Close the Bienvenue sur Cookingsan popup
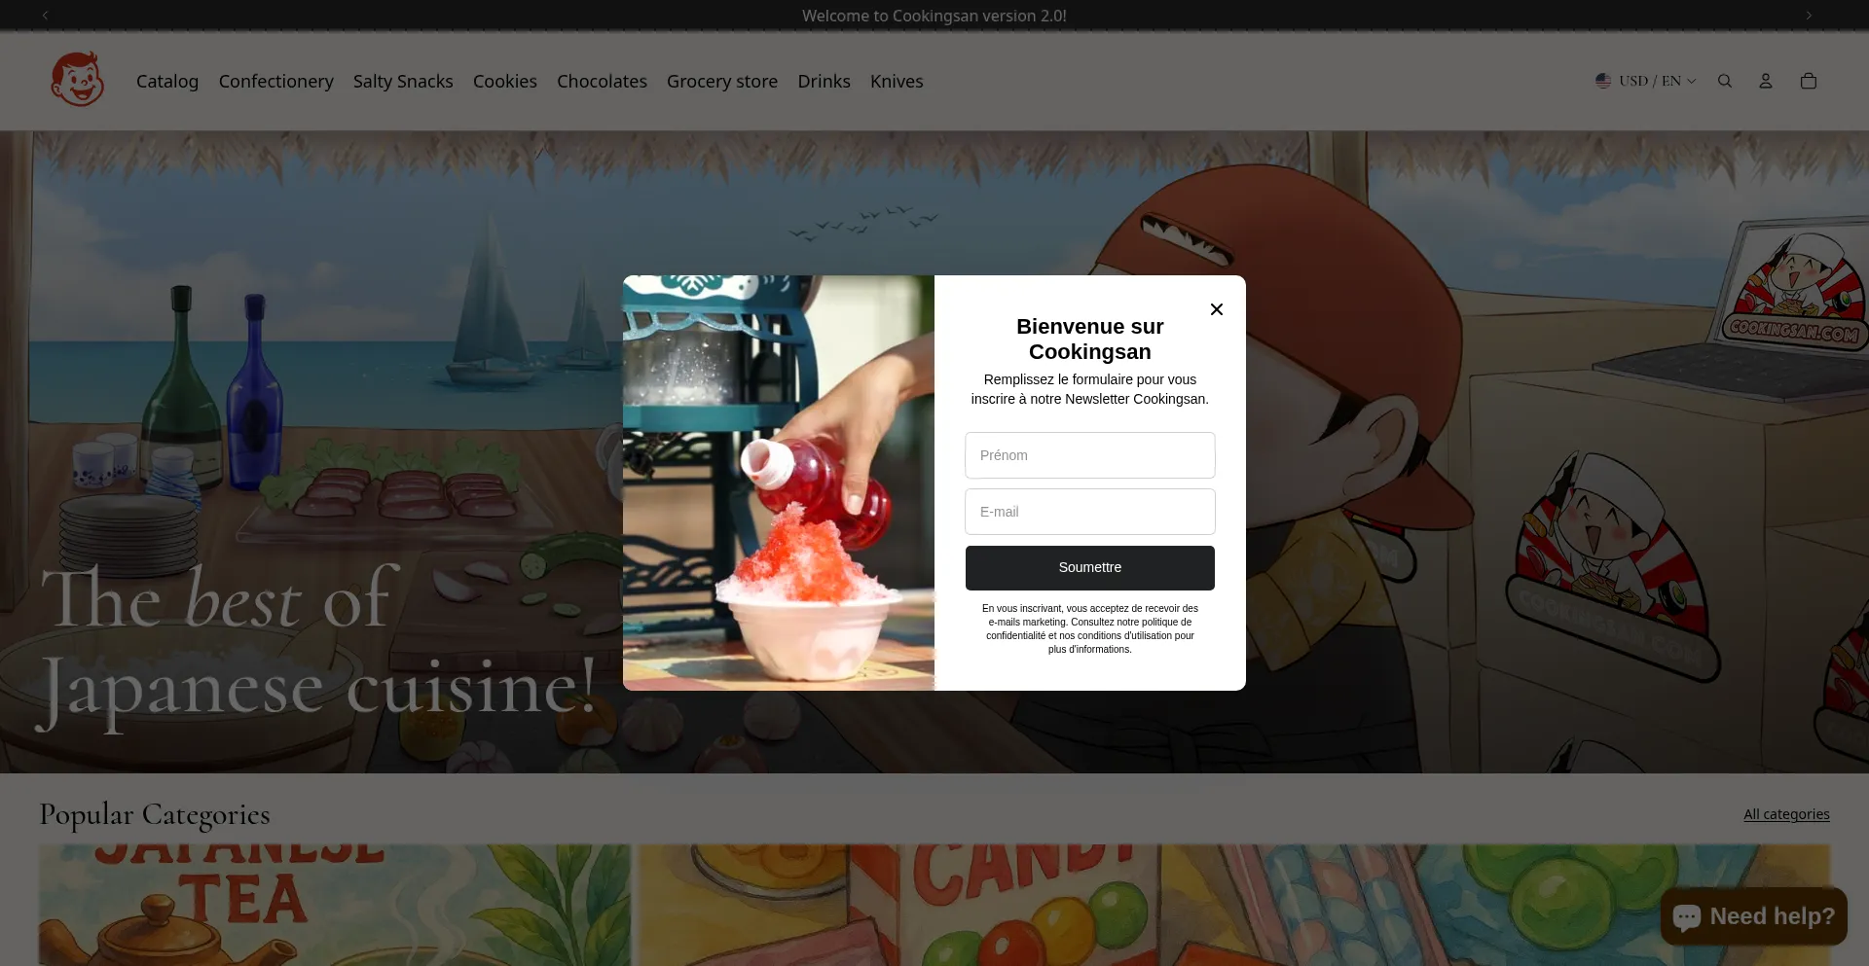 coord(1216,309)
